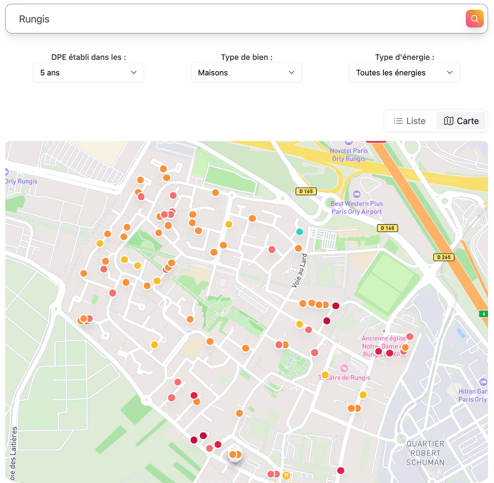Switch to the Liste view
Image resolution: width=494 pixels, height=483 pixels.
(x=410, y=121)
